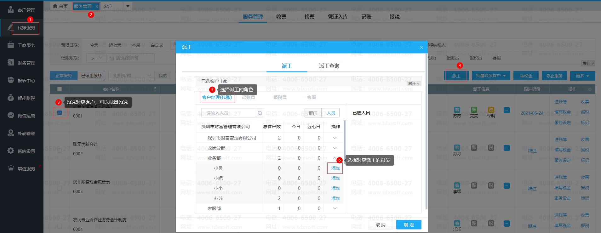Open 财务管理 from sidebar icon
The height and width of the screenshot is (233, 601).
[x=11, y=63]
